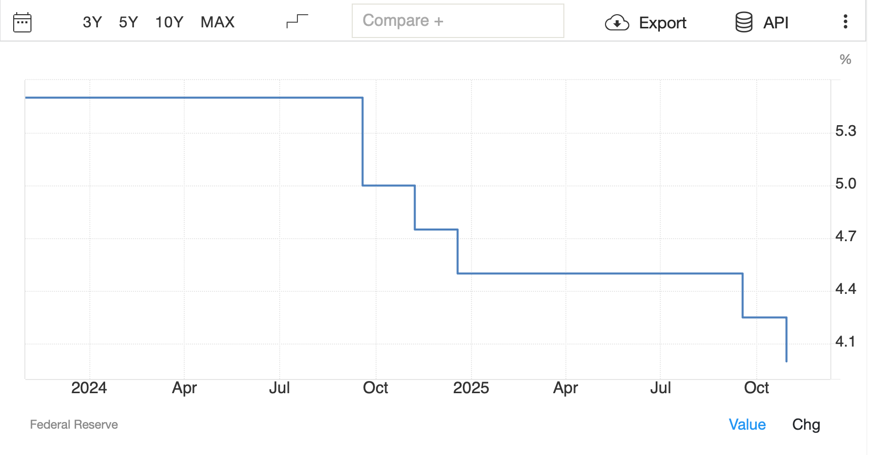Keep Value display mode selected
Image resolution: width=876 pixels, height=455 pixels.
[748, 425]
